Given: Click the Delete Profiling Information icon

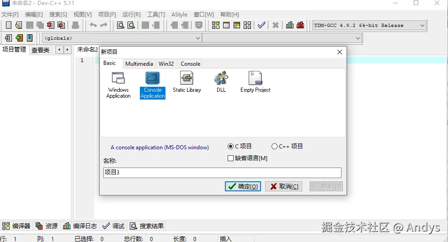Looking at the screenshot, I should [x=300, y=25].
